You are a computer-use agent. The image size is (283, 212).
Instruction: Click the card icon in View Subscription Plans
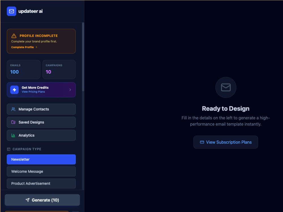202,142
